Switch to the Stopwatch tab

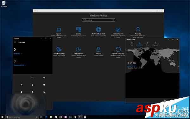pyautogui.click(x=155, y=44)
